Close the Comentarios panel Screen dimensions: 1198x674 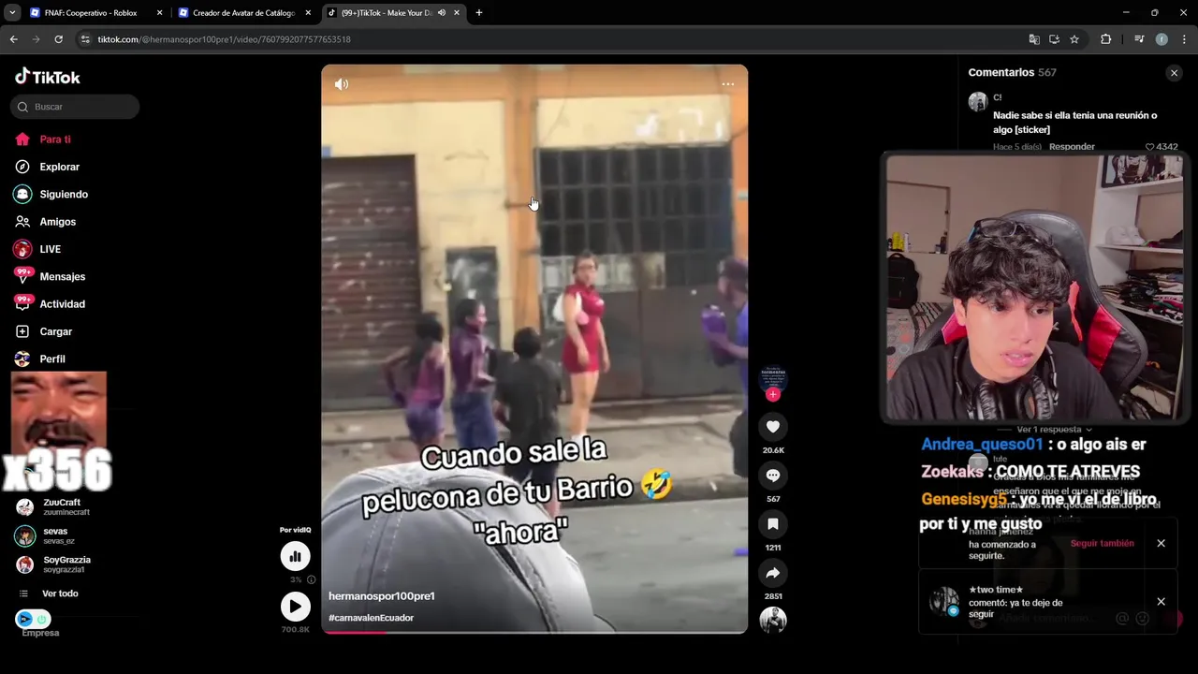(x=1175, y=73)
